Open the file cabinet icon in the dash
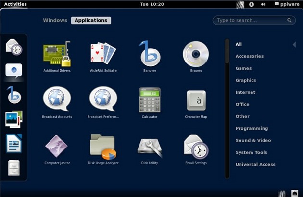Viewport: 303px width, 197px height. tap(14, 168)
